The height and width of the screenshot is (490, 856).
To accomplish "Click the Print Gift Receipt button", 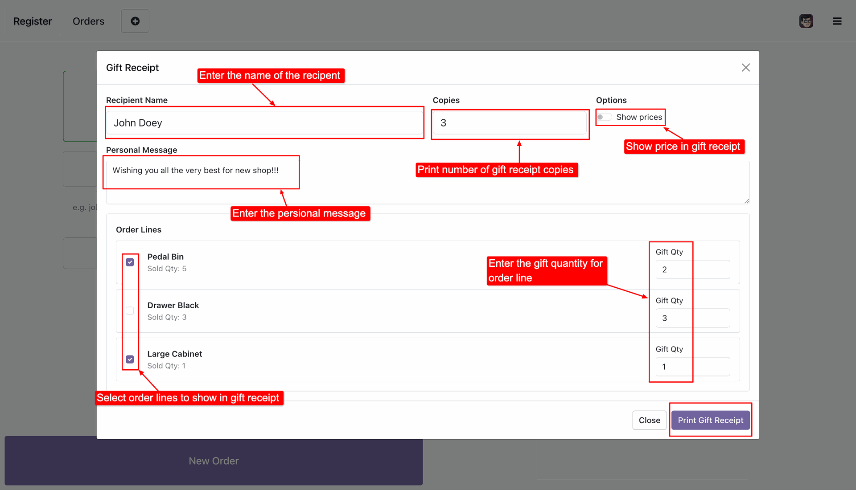I will pos(711,420).
